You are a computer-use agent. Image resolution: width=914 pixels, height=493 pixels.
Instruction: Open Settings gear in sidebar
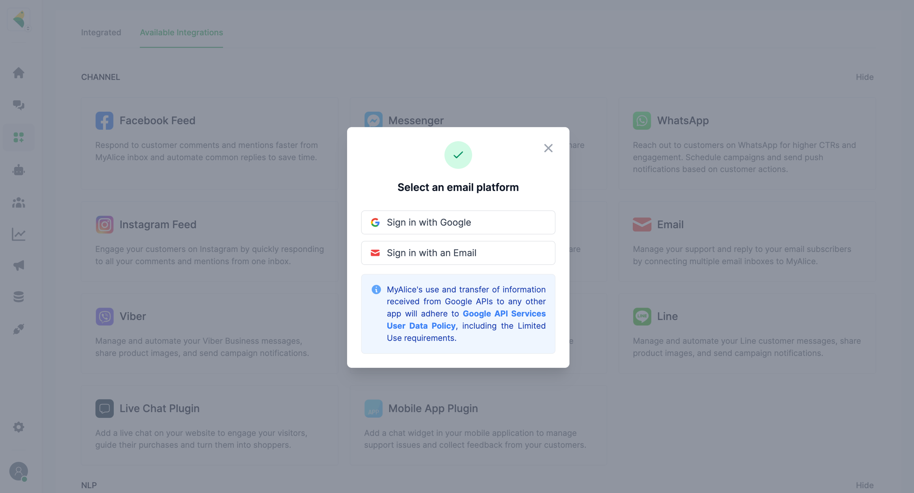coord(19,427)
